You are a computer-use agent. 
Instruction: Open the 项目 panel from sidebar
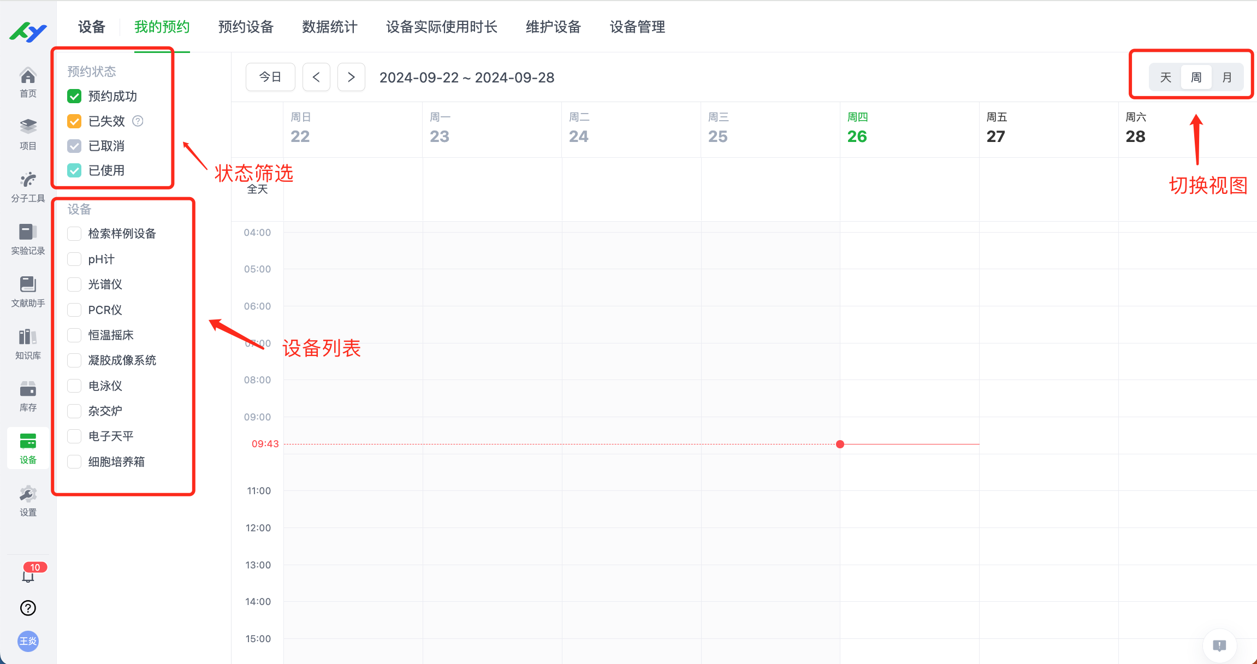click(27, 133)
